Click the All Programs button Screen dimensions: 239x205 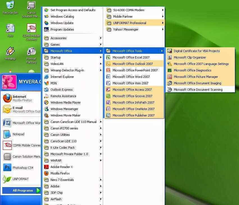coord(21,190)
